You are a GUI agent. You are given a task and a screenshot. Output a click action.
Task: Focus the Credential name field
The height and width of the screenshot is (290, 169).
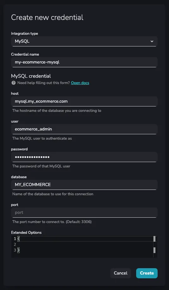coord(84,62)
